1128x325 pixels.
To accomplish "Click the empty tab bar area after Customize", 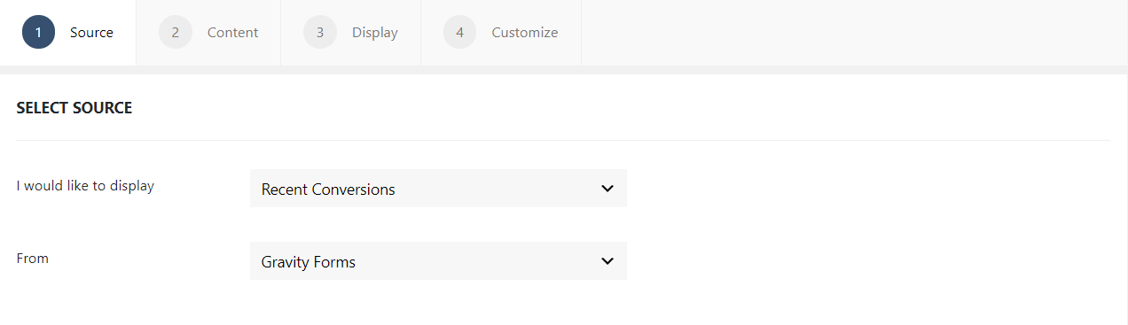I will (x=855, y=33).
